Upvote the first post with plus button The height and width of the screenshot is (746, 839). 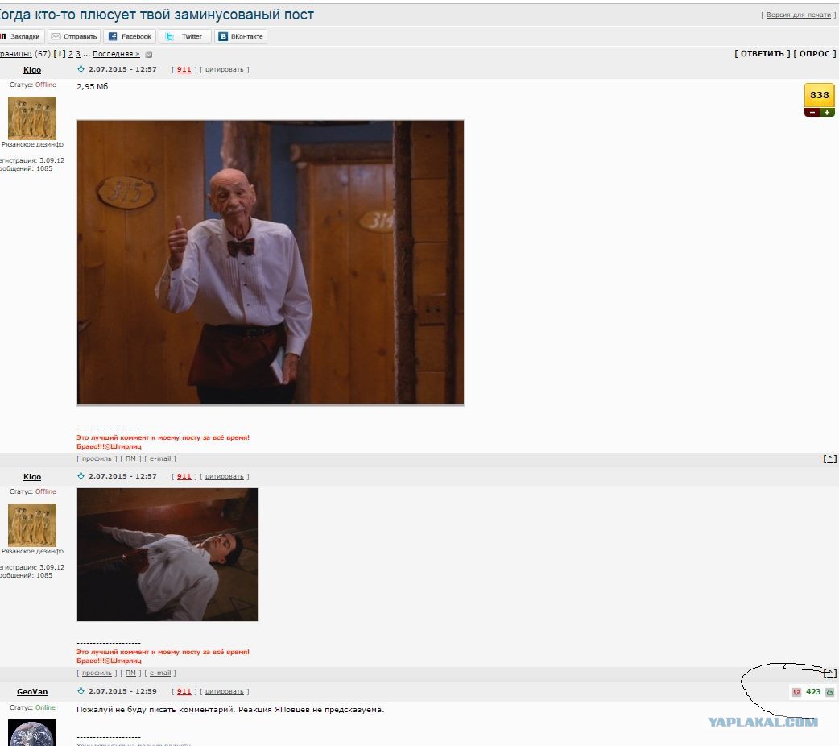(827, 113)
